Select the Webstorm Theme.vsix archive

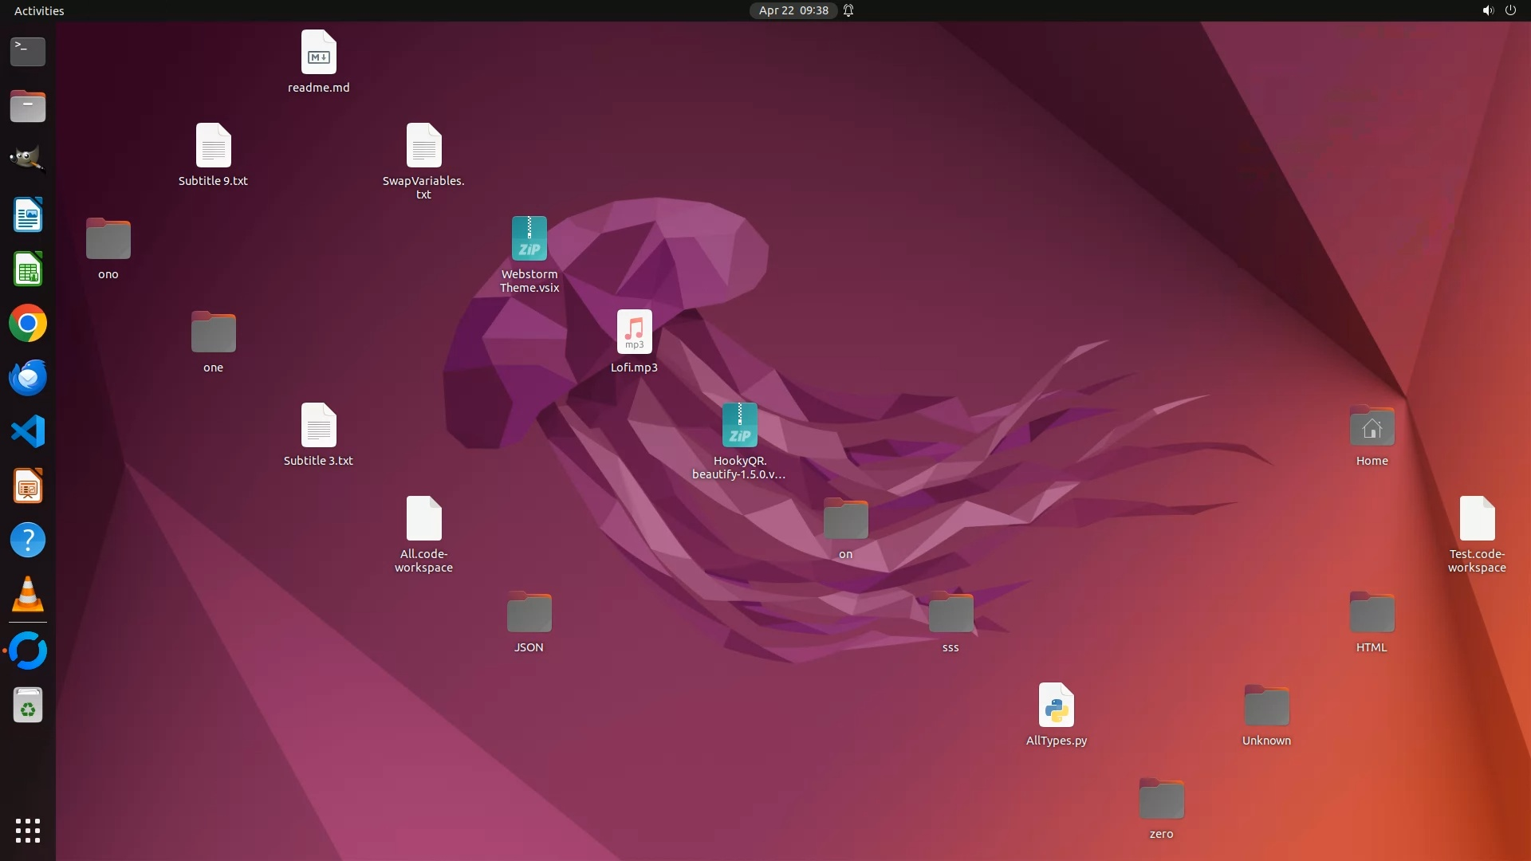pyautogui.click(x=529, y=239)
